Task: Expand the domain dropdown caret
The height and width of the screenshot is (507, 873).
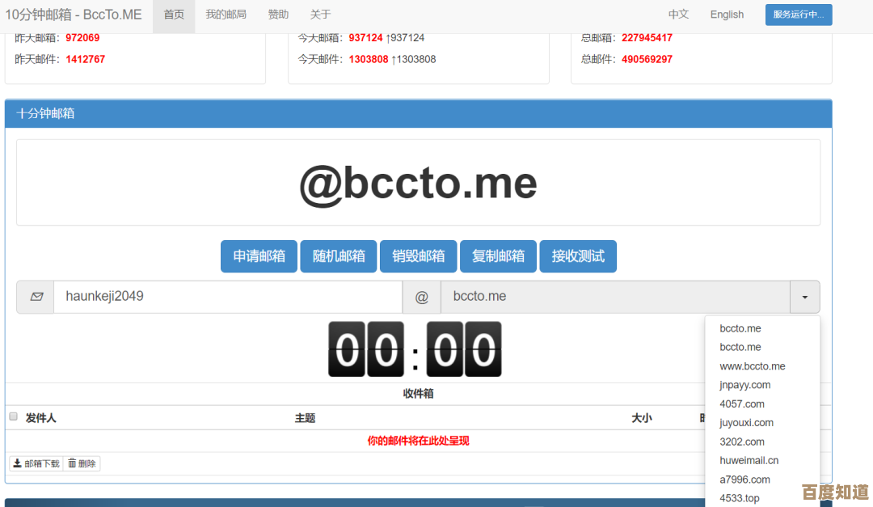Action: click(x=804, y=297)
